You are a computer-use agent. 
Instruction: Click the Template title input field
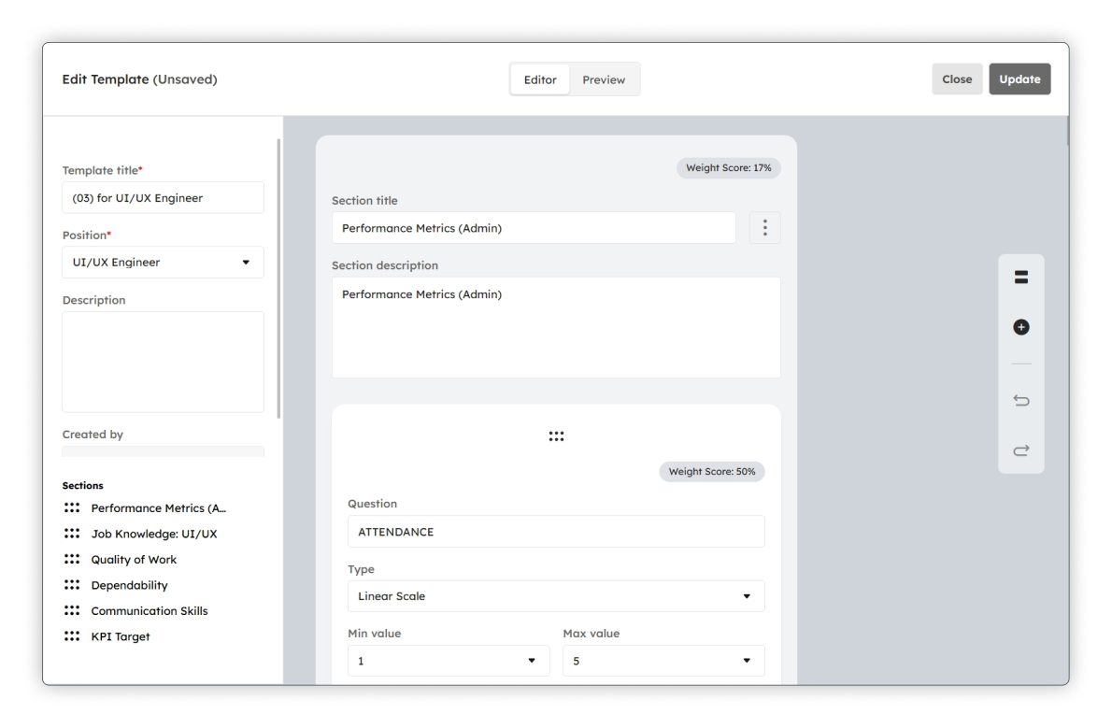[x=164, y=198]
